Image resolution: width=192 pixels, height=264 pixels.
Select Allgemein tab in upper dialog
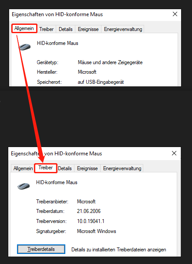24,28
